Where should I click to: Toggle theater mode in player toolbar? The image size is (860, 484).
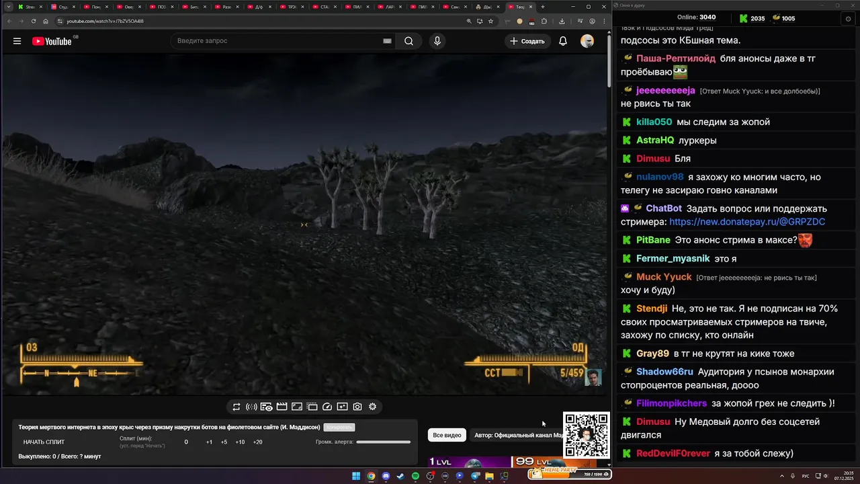[297, 407]
